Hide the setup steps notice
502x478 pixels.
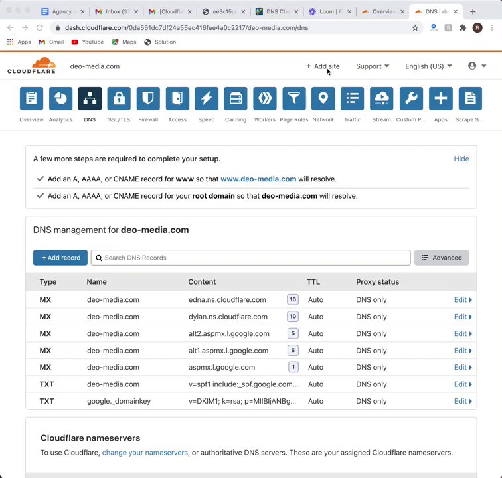pos(461,159)
